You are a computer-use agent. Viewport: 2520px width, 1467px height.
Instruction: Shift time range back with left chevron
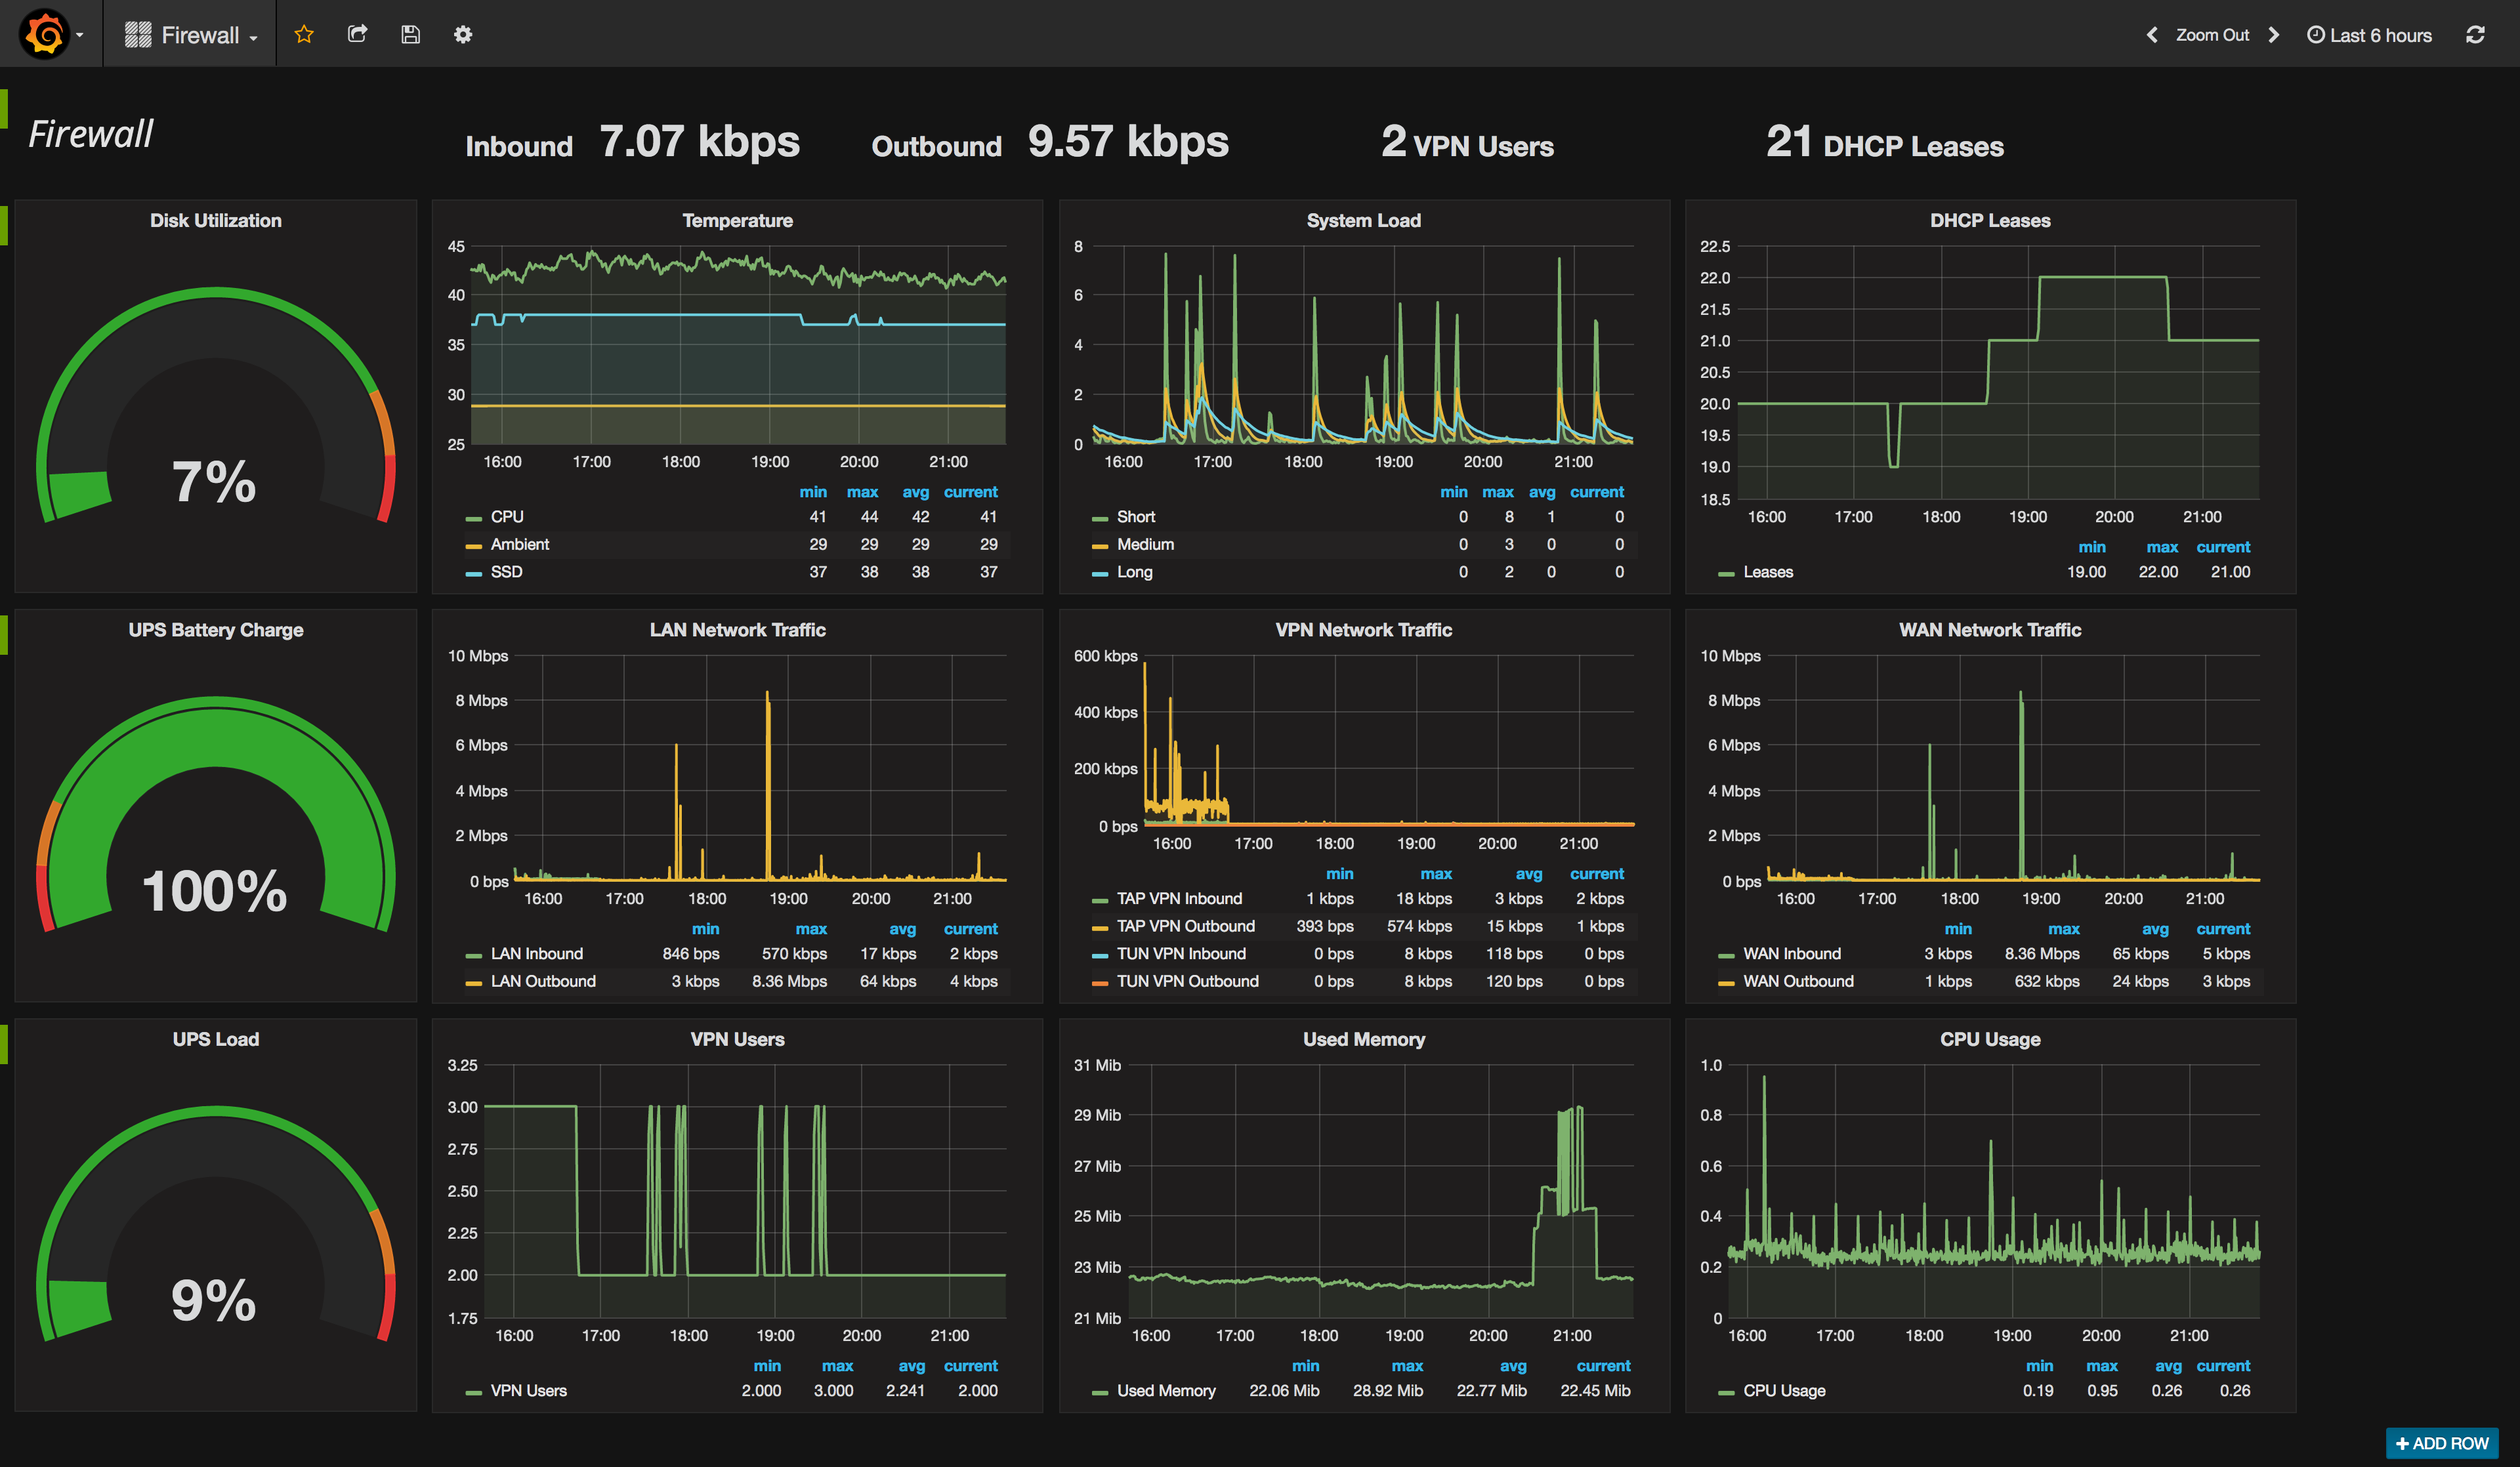click(x=2151, y=35)
